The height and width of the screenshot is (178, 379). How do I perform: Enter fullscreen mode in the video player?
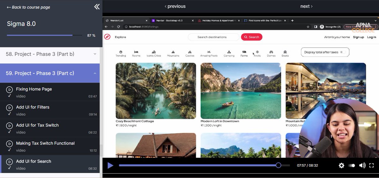tap(372, 165)
